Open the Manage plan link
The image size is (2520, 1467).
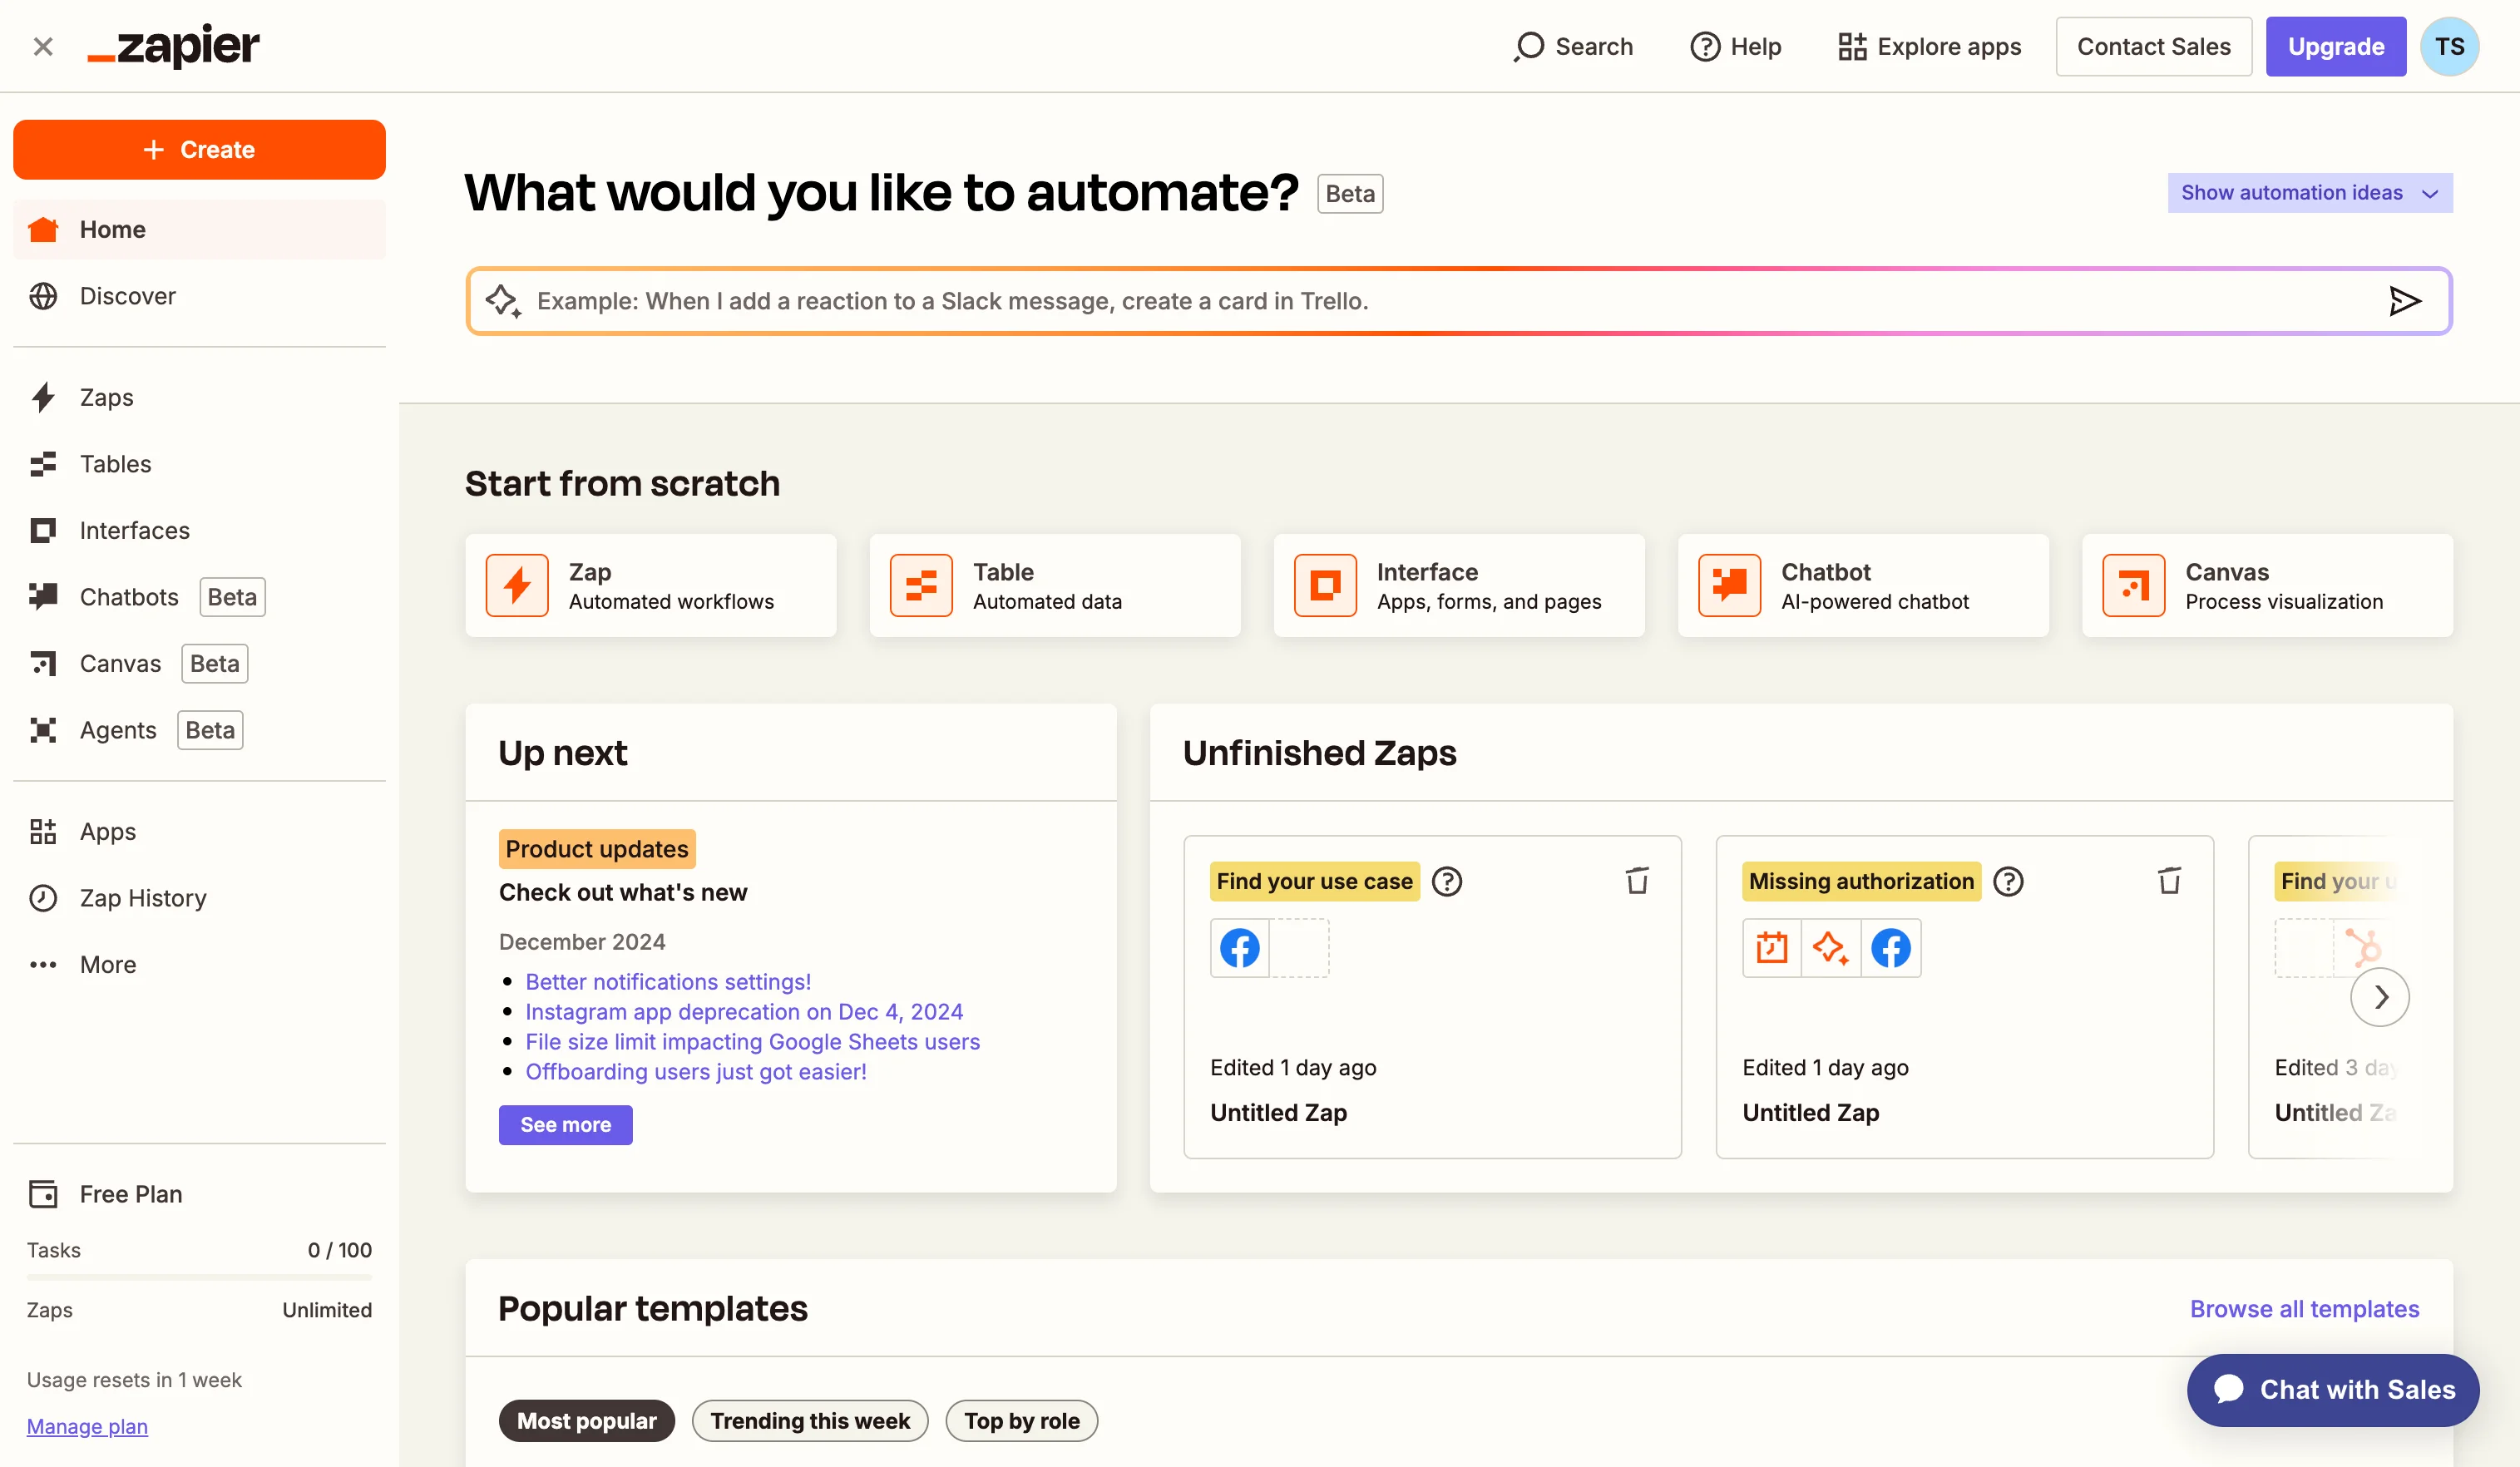[87, 1426]
